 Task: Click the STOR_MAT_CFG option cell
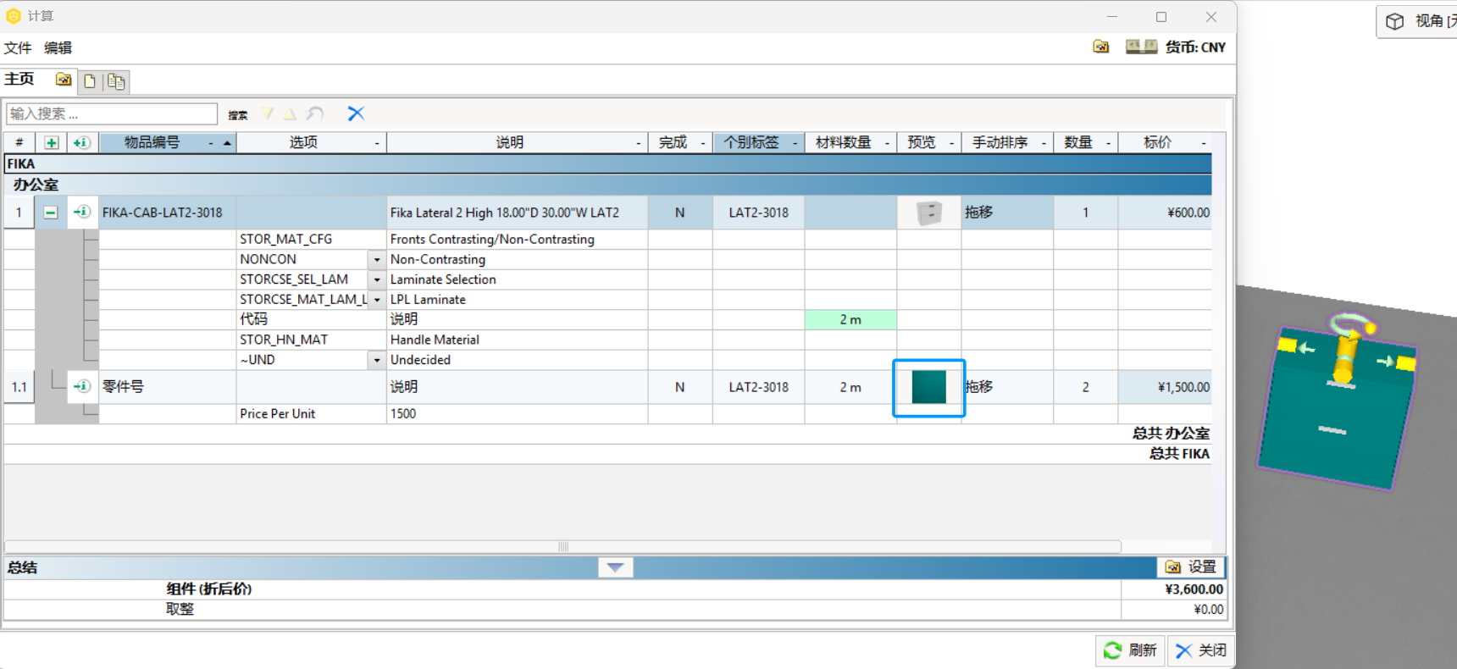click(x=311, y=240)
